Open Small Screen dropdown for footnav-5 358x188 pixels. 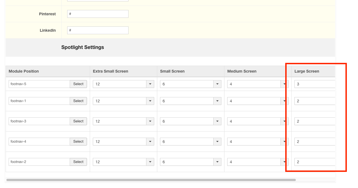click(190, 84)
